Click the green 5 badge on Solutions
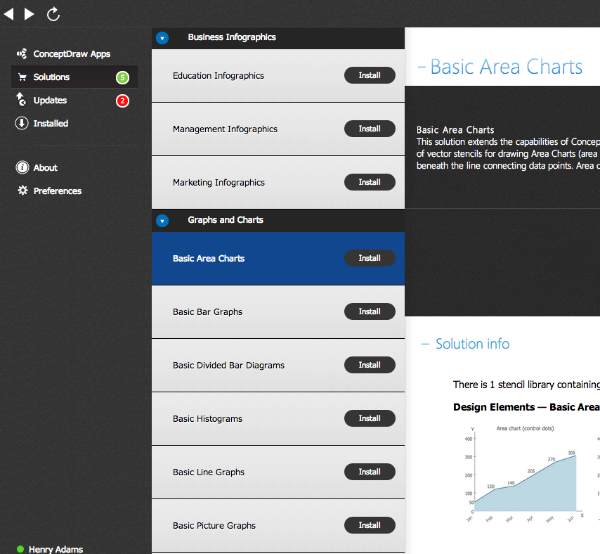The width and height of the screenshot is (600, 554). (x=122, y=78)
